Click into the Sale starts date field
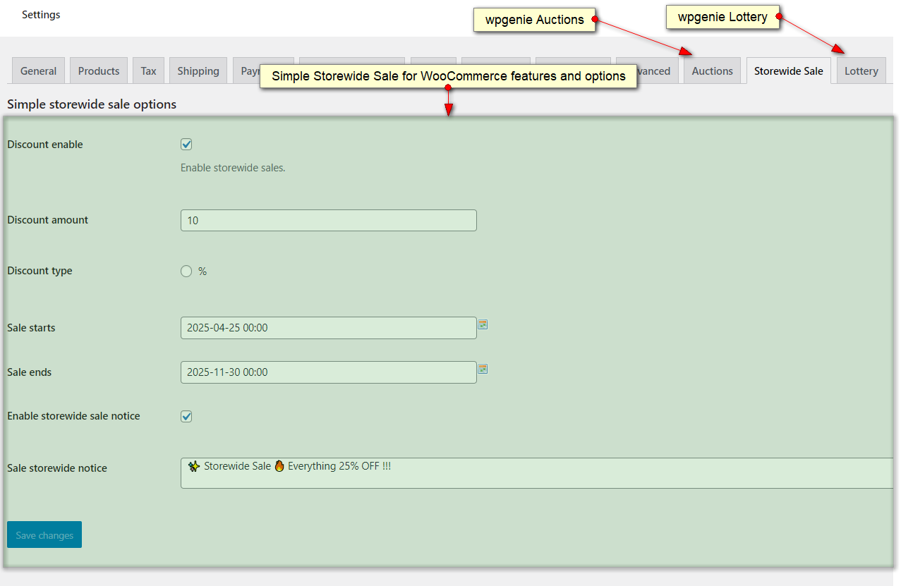Image resolution: width=901 pixels, height=586 pixels. [329, 328]
